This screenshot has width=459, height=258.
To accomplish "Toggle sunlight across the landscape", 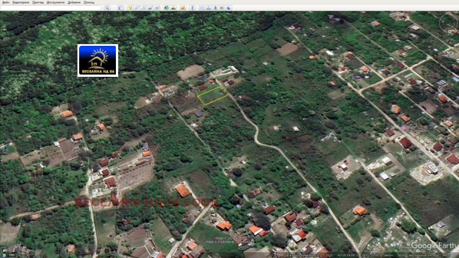I will [x=174, y=8].
